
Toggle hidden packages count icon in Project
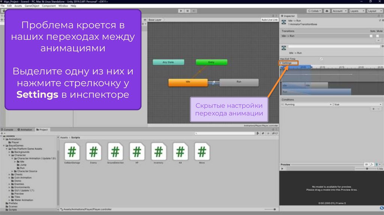(275, 133)
